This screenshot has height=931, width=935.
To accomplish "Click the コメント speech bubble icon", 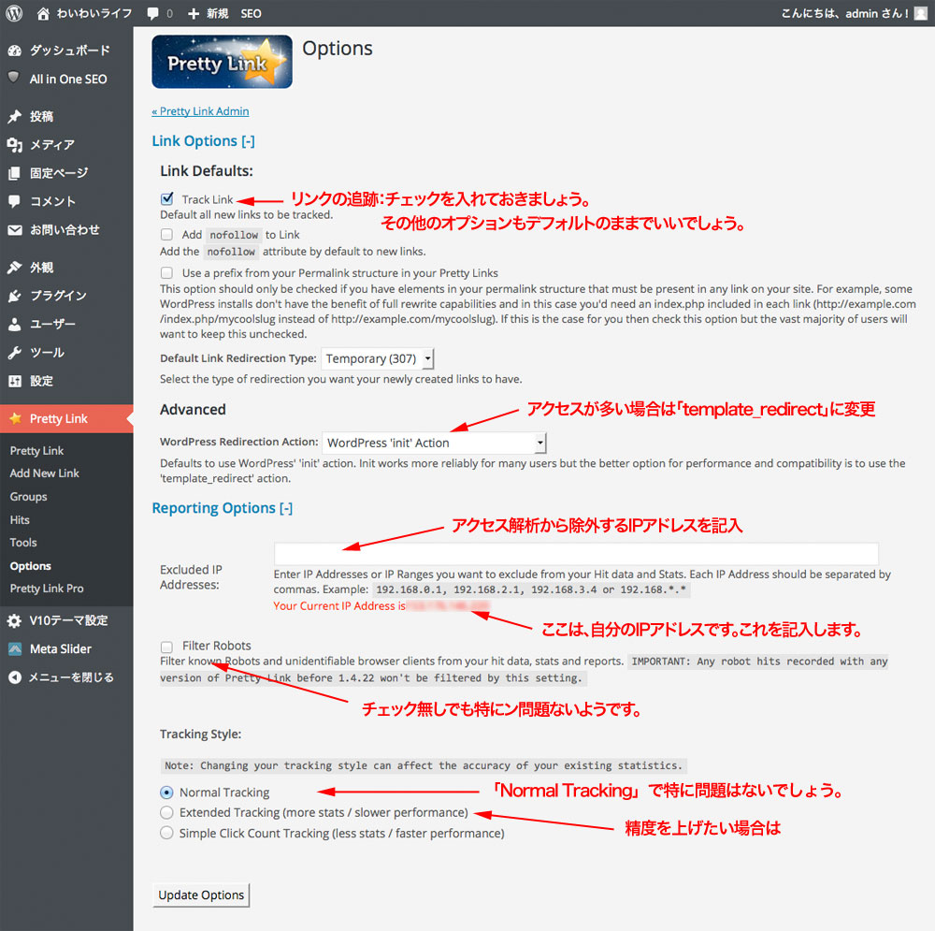I will coord(15,201).
